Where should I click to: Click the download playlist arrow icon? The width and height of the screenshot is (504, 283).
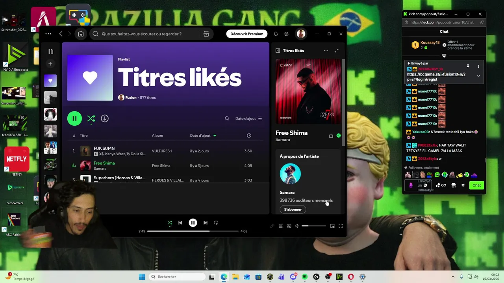click(x=105, y=118)
